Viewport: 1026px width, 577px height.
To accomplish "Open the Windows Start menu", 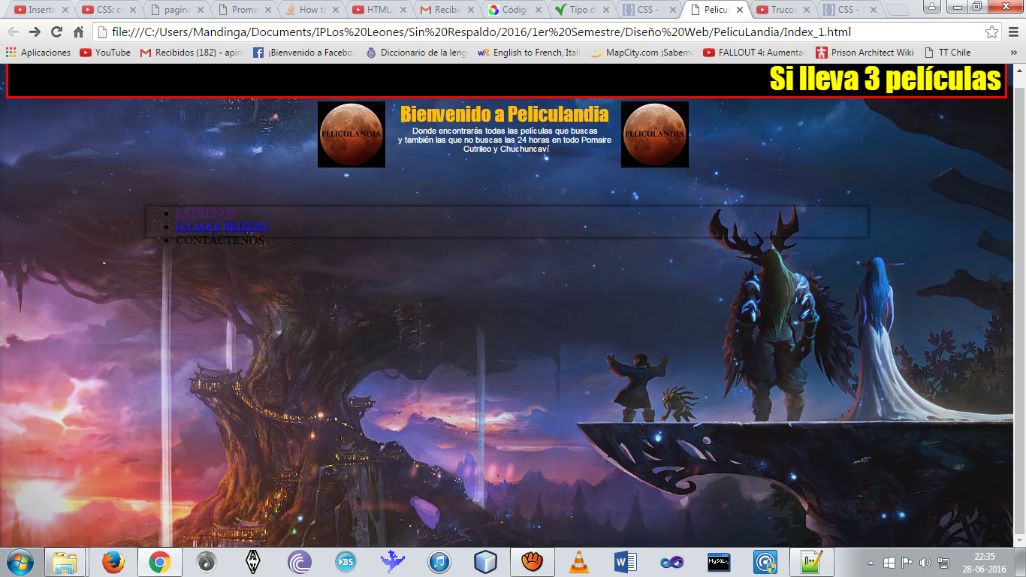I will coord(20,562).
